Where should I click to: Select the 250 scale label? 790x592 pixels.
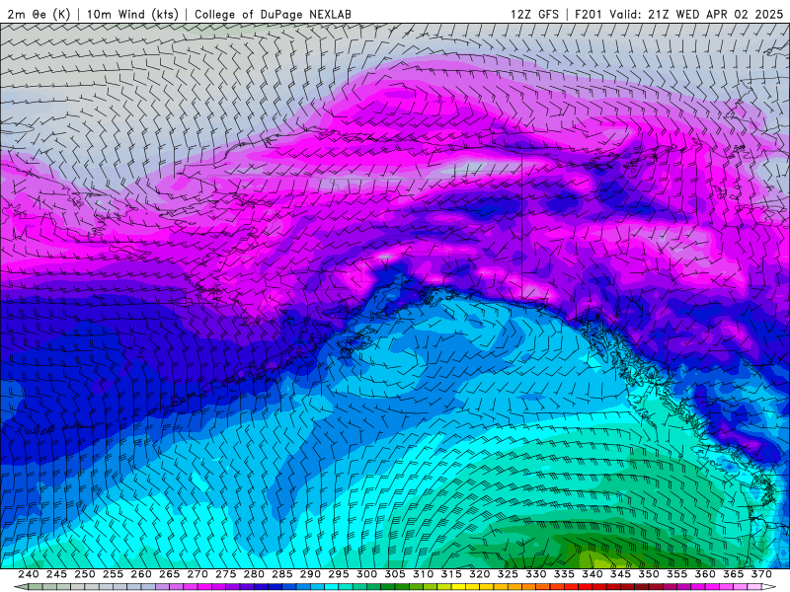click(85, 574)
